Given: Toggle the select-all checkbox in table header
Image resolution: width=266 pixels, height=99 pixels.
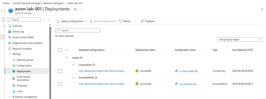Looking at the screenshot, I should (x=60, y=50).
